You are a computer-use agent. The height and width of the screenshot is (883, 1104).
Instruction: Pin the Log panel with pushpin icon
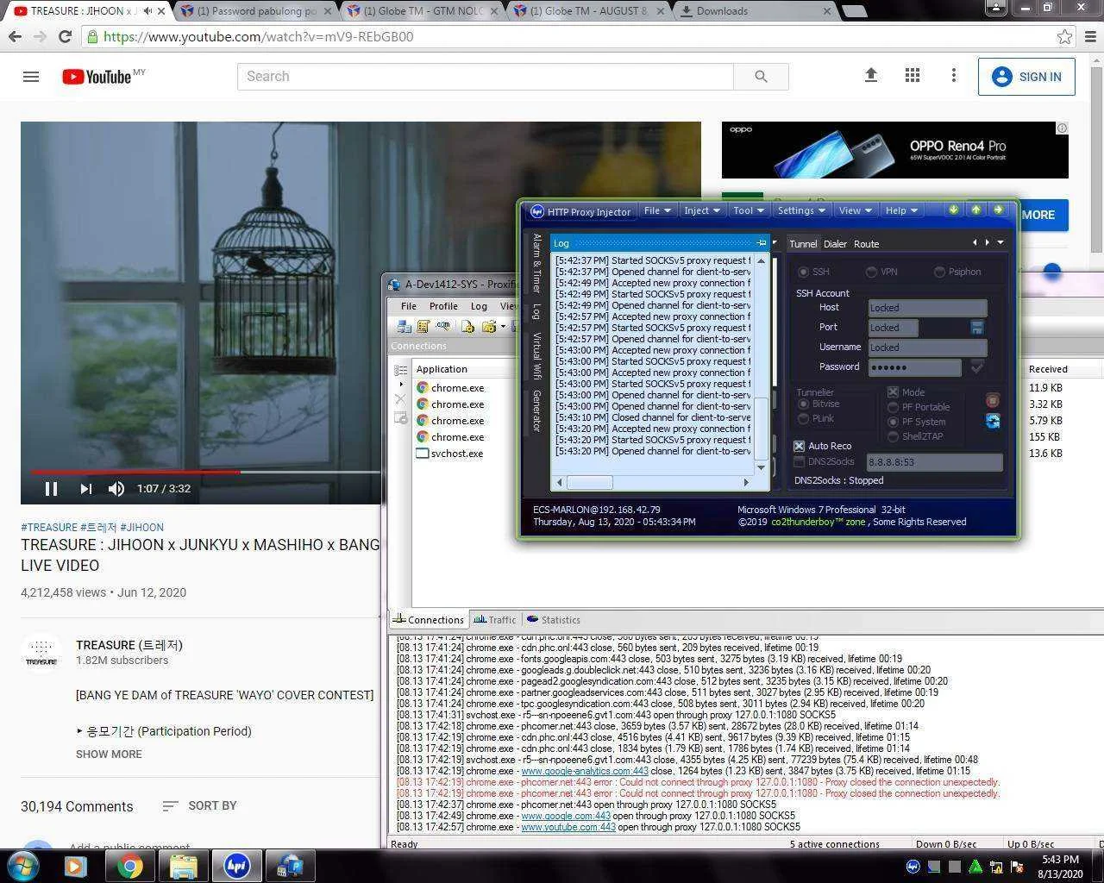pyautogui.click(x=761, y=243)
